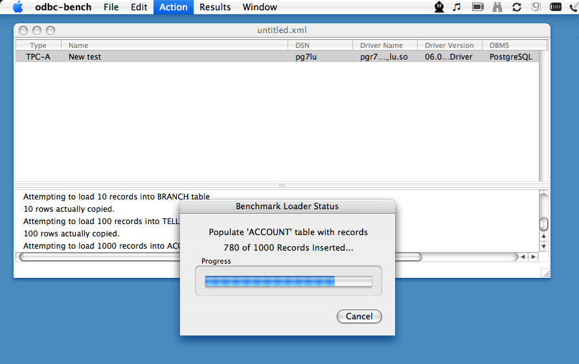Image resolution: width=579 pixels, height=364 pixels.
Task: Click the hooded figure menu bar icon
Action: [439, 7]
